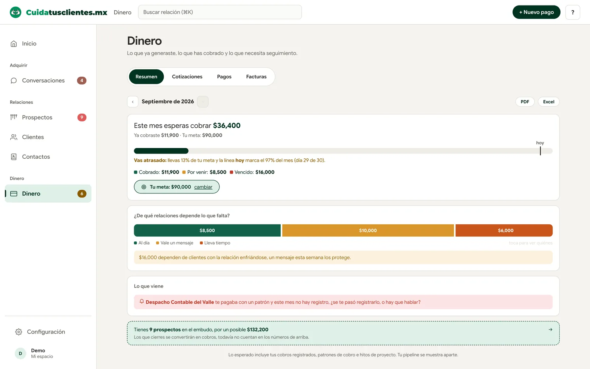
Task: Open Contactos in the sidebar
Action: [48, 156]
